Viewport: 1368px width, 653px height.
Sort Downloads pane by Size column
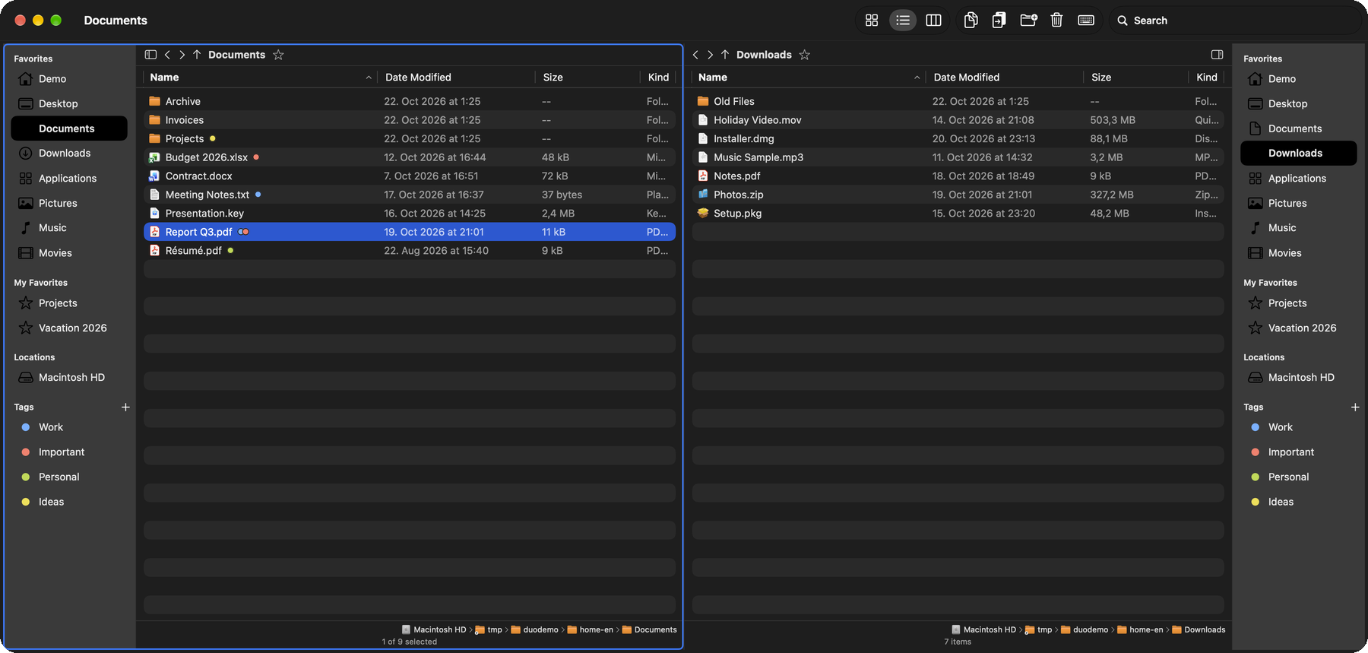(x=1135, y=78)
